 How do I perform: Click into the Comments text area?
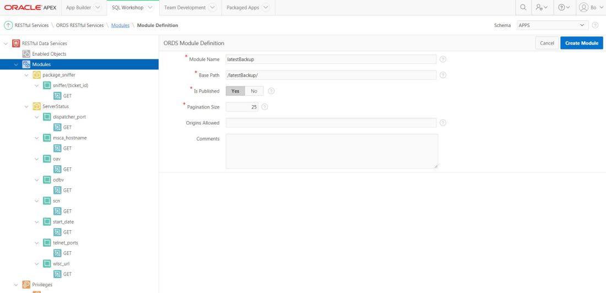pos(332,151)
